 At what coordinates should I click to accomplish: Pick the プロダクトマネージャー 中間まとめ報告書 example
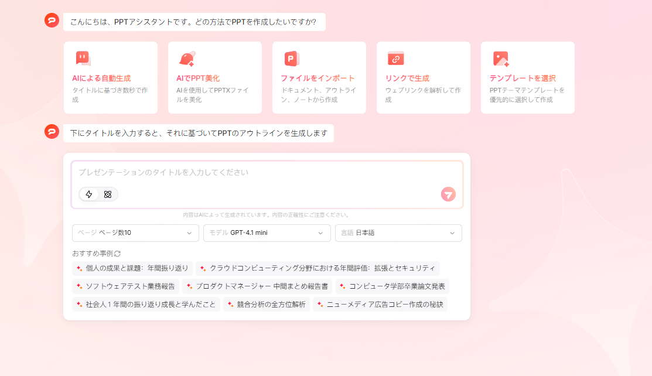[x=257, y=286]
